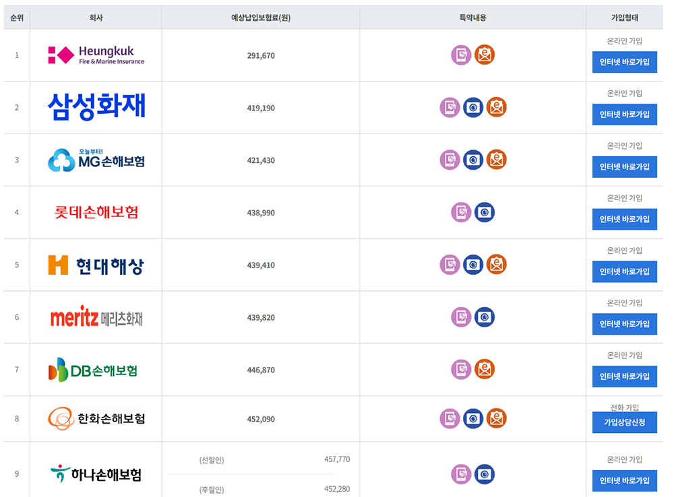Select the mobile discount icon for MG손해보험
Screen dimensions: 674x497
(450, 160)
